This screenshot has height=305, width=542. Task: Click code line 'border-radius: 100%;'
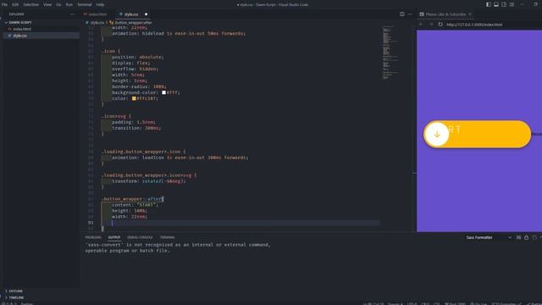point(139,86)
